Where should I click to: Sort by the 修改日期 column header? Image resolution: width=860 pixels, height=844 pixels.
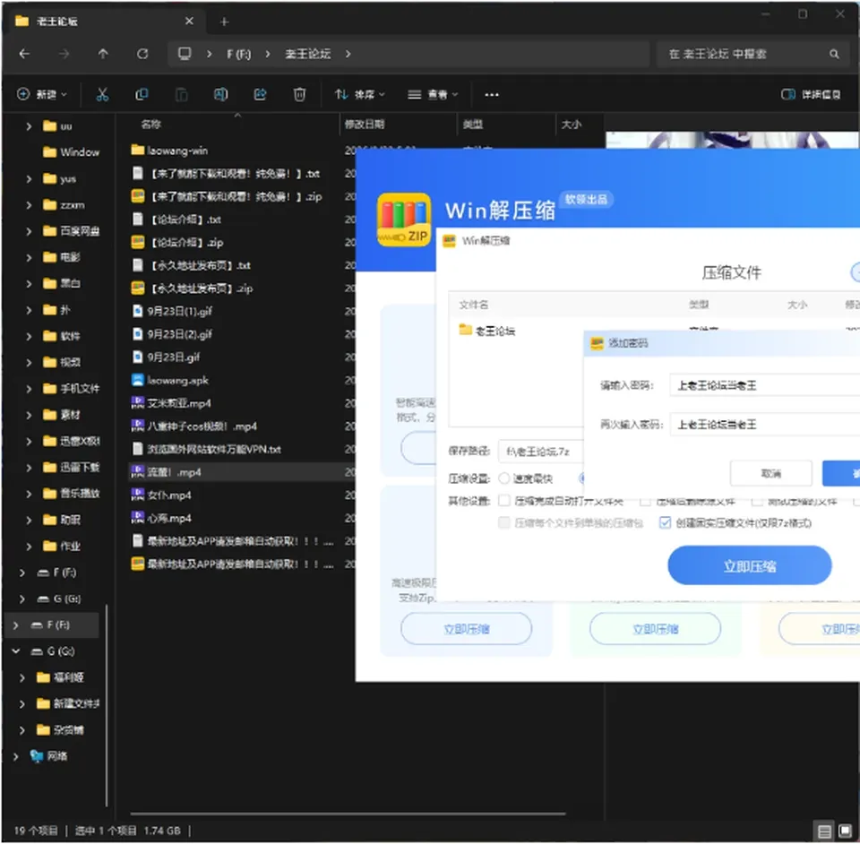pos(365,125)
